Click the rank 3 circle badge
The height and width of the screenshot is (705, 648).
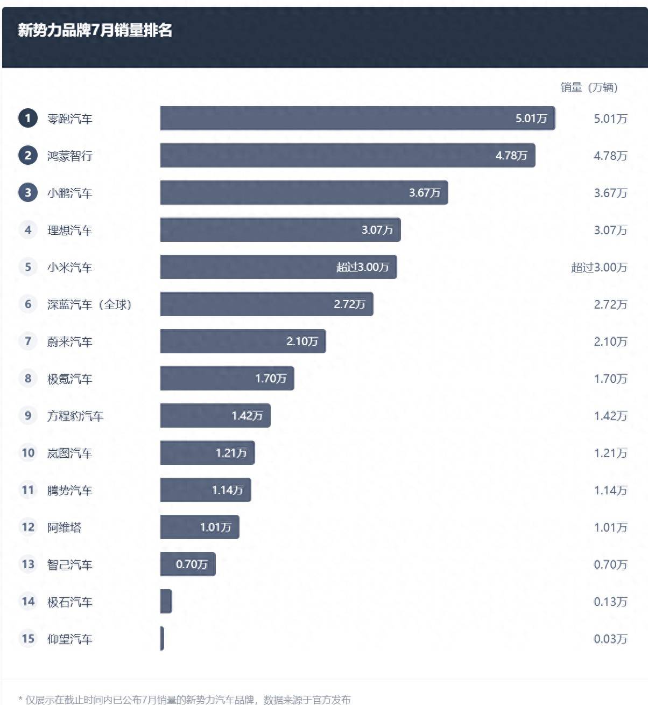coord(28,192)
